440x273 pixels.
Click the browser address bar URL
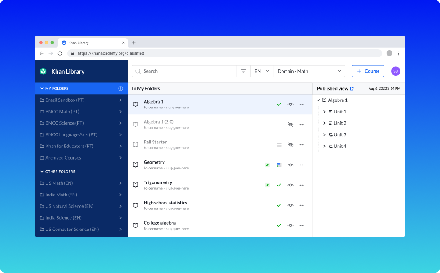tap(111, 53)
